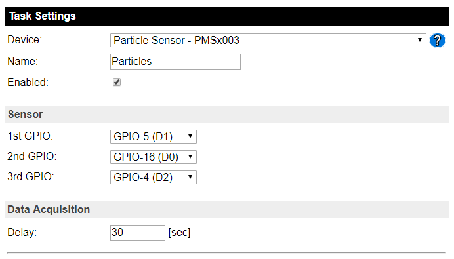Click the [sec] unit text
This screenshot has width=454, height=259.
point(179,232)
